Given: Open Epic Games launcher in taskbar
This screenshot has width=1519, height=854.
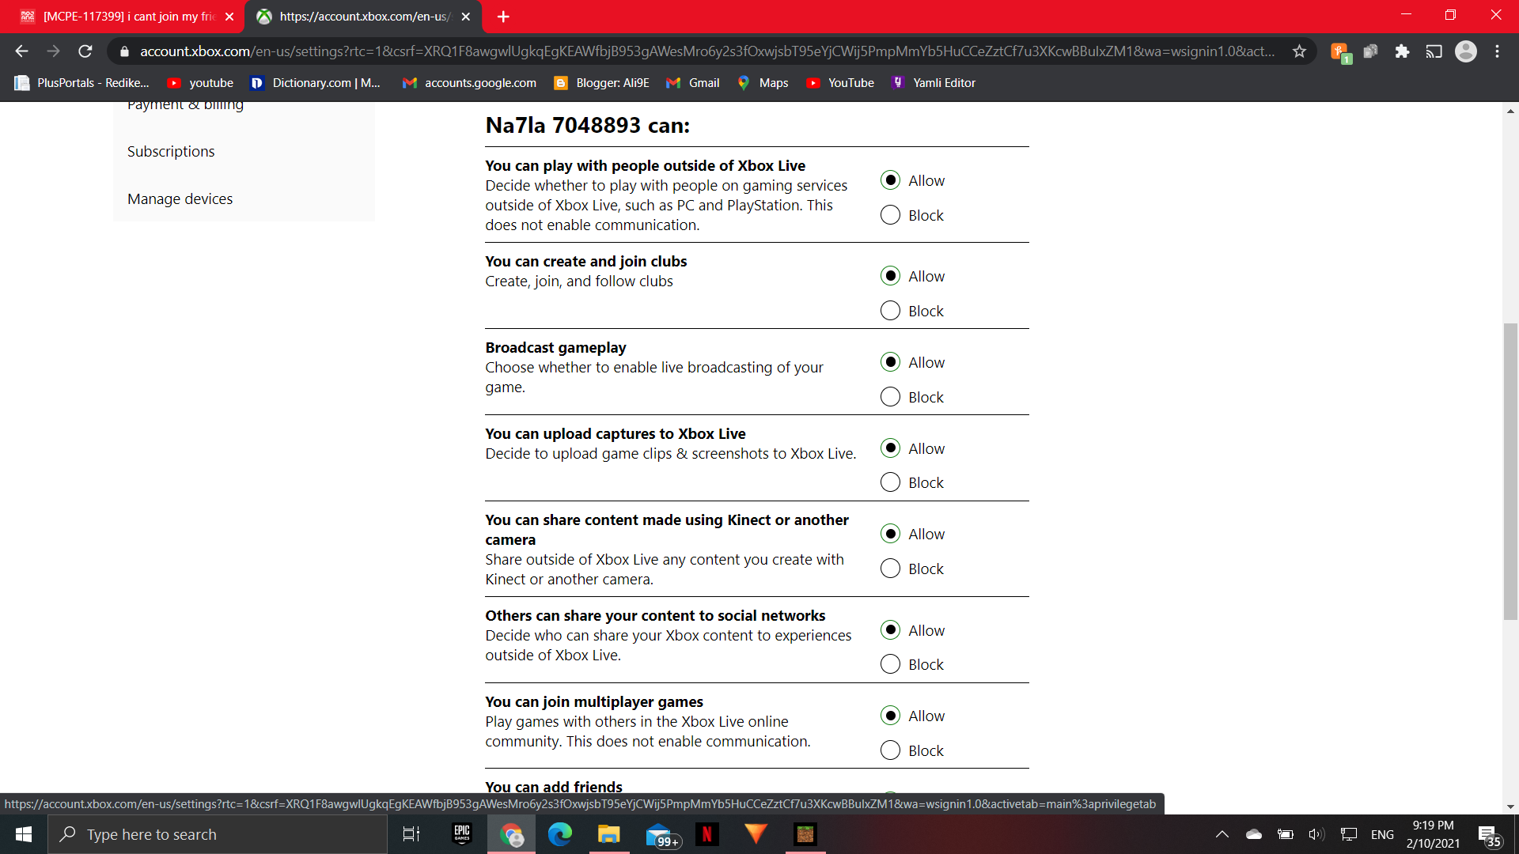Looking at the screenshot, I should point(461,834).
